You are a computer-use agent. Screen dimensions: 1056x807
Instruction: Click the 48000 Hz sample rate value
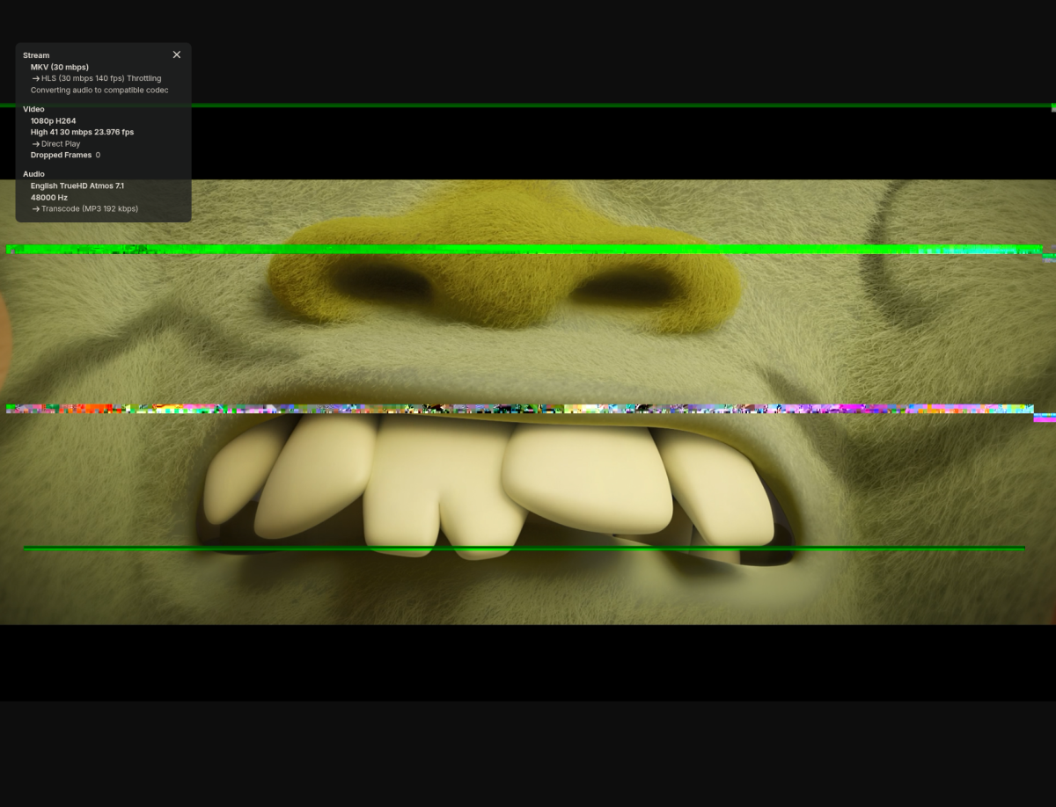pos(48,197)
